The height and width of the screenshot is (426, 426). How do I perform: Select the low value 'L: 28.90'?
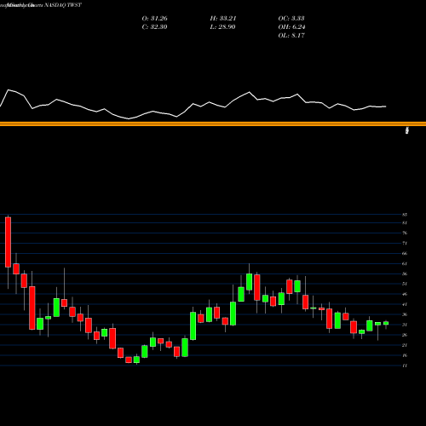tap(222, 27)
